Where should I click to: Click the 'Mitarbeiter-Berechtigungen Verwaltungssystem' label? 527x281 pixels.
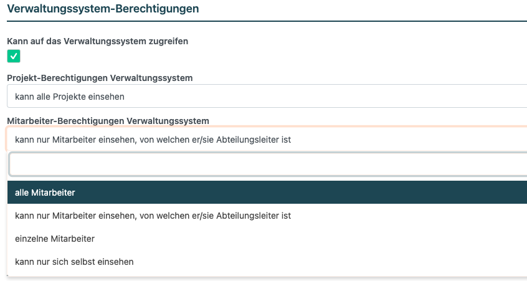(108, 120)
